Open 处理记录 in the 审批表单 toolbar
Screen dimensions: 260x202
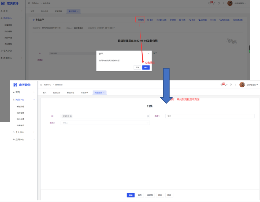coord(237,20)
